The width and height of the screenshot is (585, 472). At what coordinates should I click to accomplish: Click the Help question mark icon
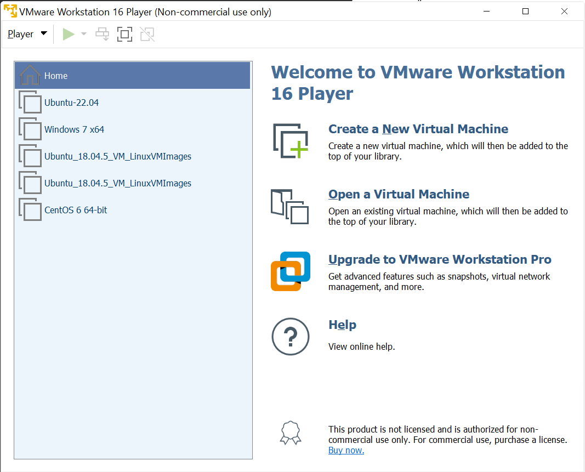click(290, 336)
